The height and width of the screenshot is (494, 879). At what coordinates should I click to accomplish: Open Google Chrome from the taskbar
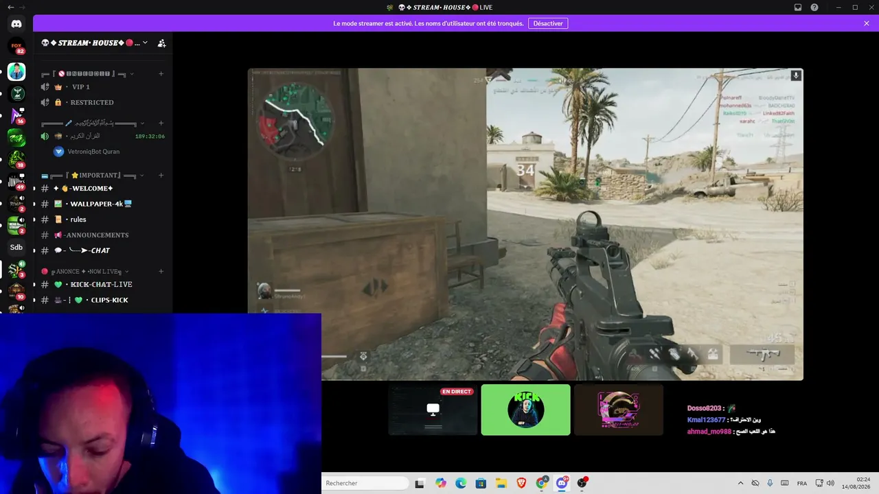pyautogui.click(x=542, y=483)
